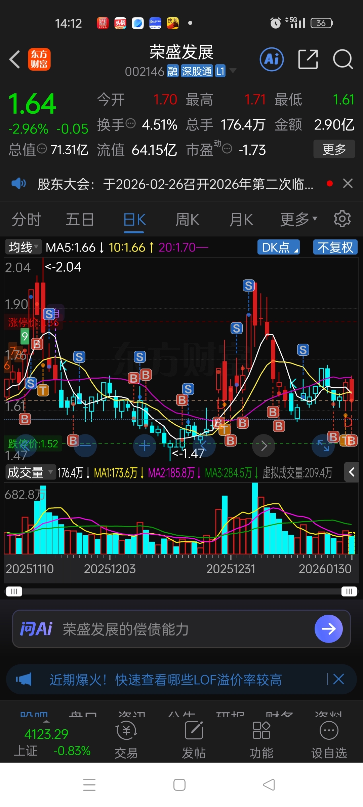Tap stock name 荣盛发展 title

tap(182, 52)
